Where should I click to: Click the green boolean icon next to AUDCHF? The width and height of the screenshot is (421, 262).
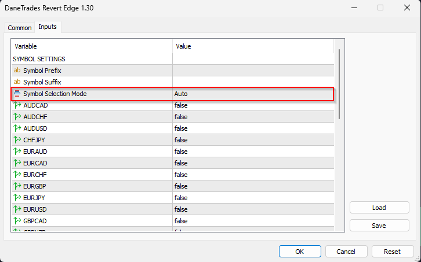17,116
